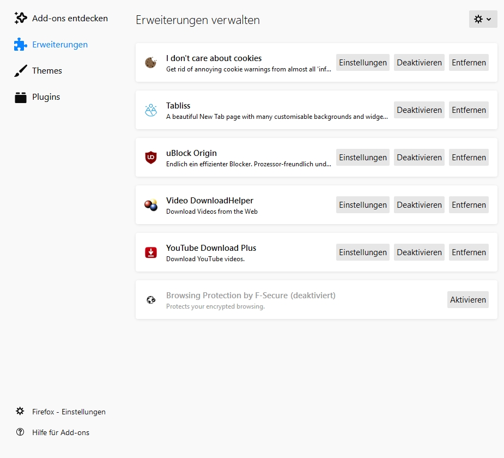Click the Browsing Protection globe icon

click(151, 300)
